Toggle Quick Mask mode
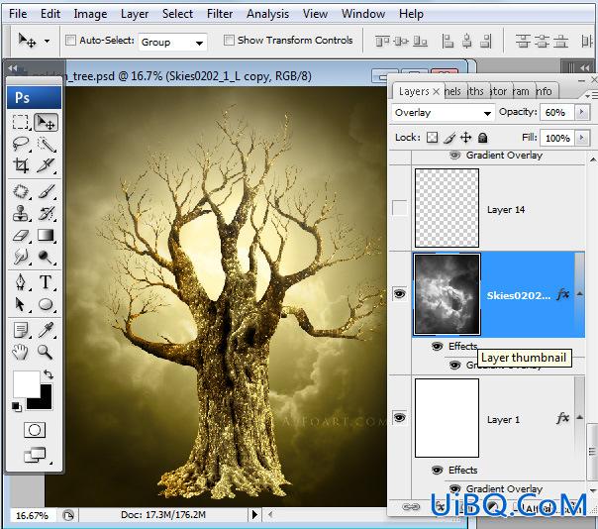The image size is (598, 529). tap(35, 430)
